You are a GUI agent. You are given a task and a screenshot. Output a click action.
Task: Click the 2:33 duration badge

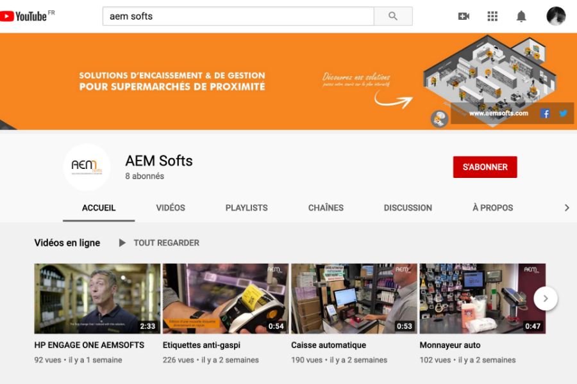point(147,326)
